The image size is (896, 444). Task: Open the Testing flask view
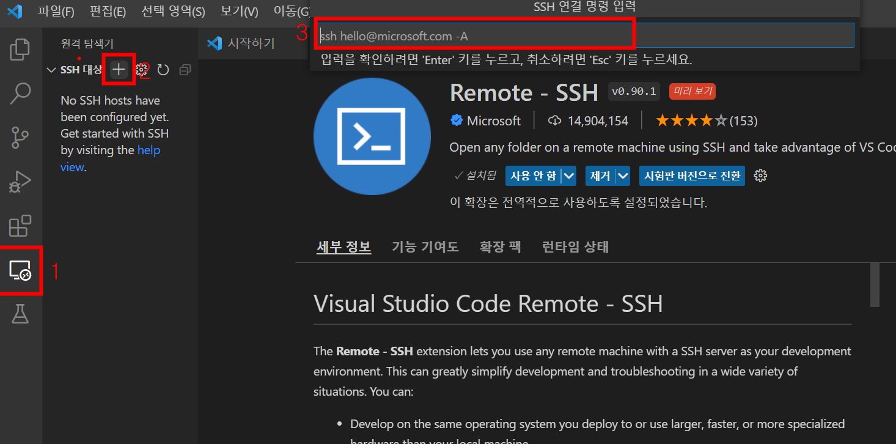[x=20, y=314]
